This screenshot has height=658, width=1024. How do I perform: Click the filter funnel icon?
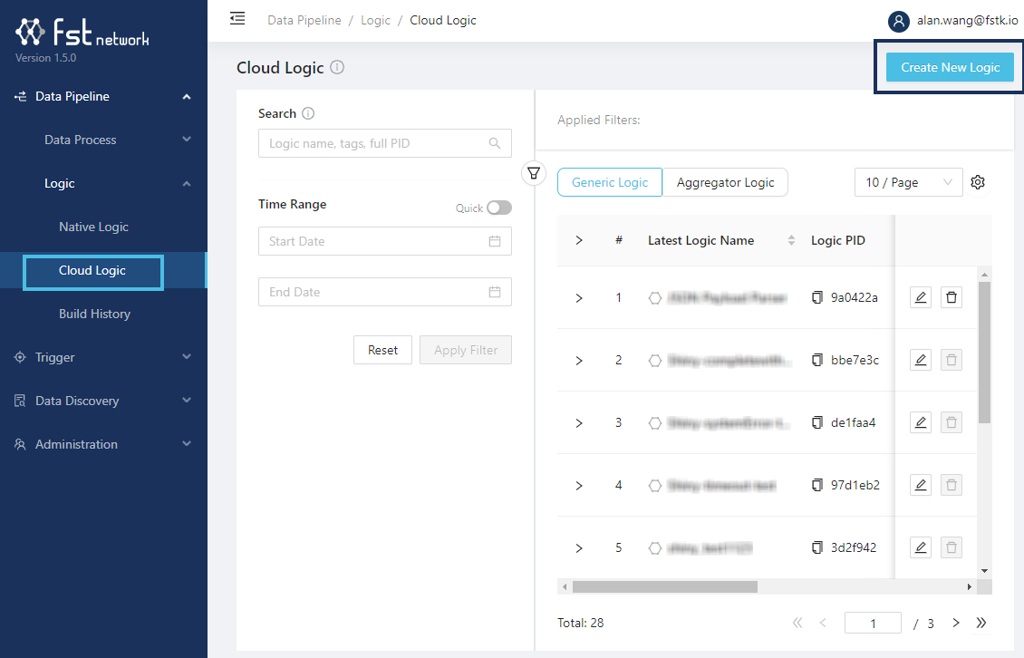535,172
